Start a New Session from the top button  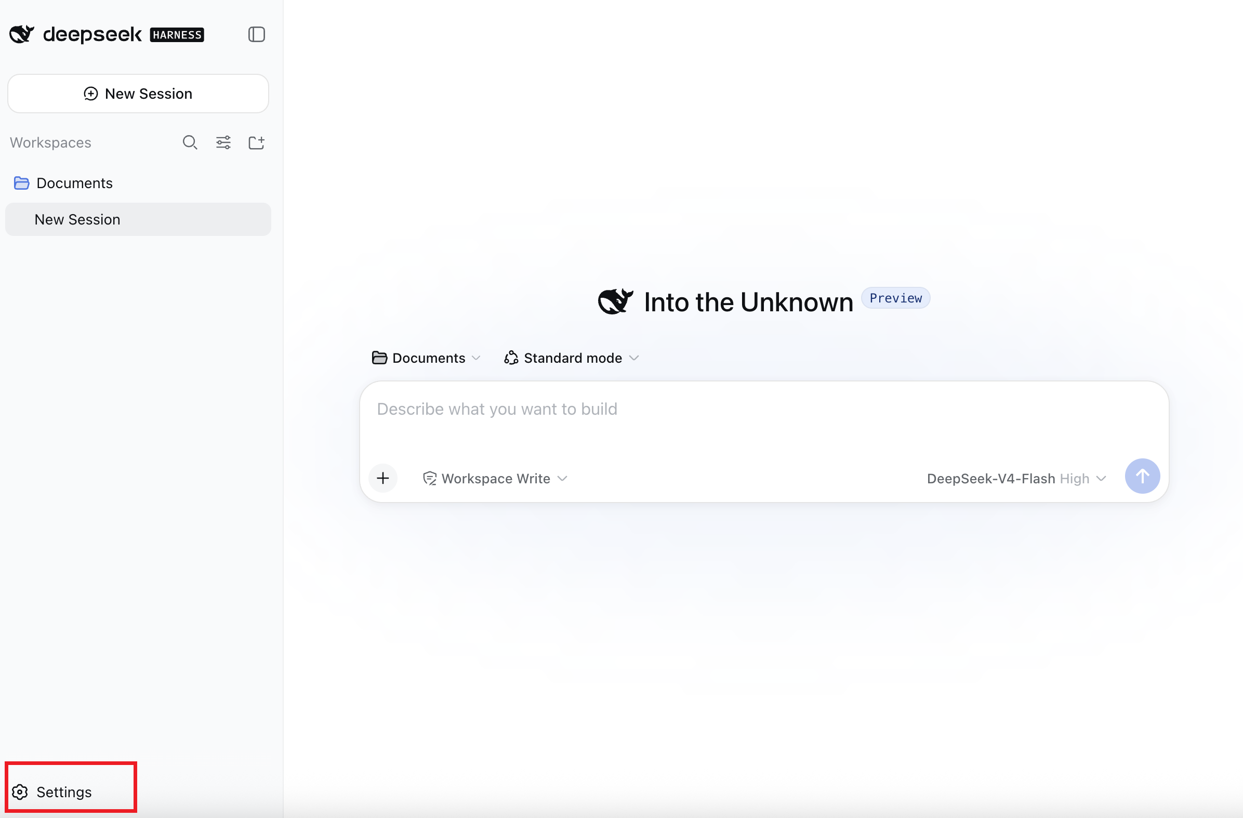138,94
